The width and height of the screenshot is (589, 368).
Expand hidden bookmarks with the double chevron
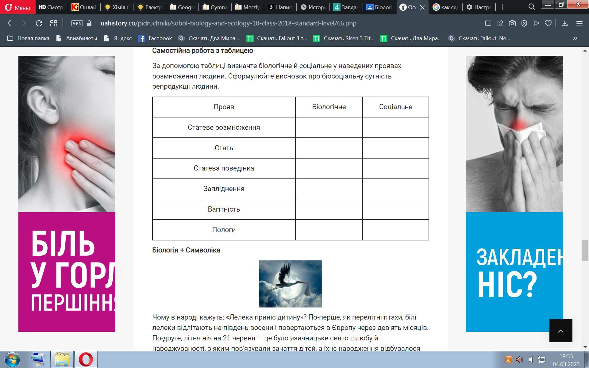pyautogui.click(x=575, y=38)
